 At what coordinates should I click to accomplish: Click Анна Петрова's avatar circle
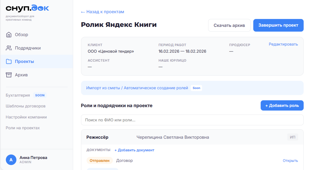pos(11,159)
